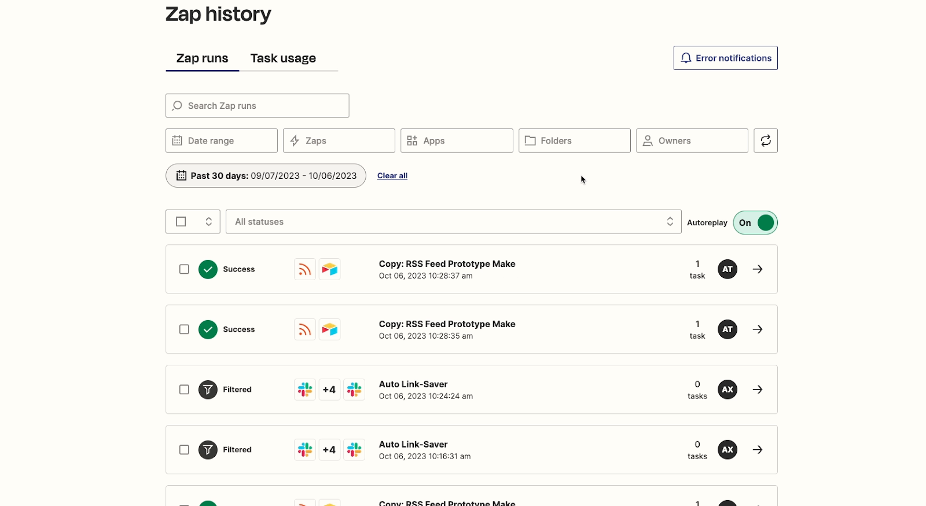Click the Zap history heading
The image size is (926, 506).
218,14
